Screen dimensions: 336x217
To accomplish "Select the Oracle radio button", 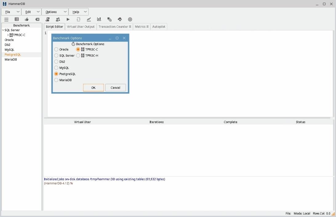I will coord(56,49).
